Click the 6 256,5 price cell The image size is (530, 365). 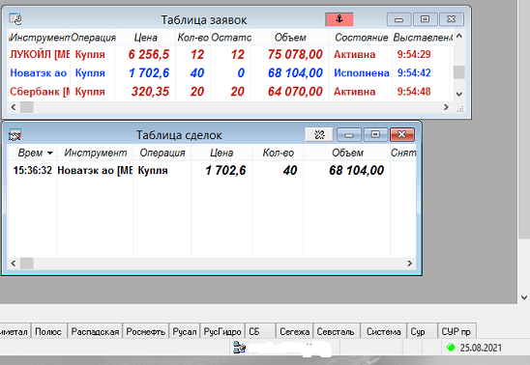tap(149, 54)
